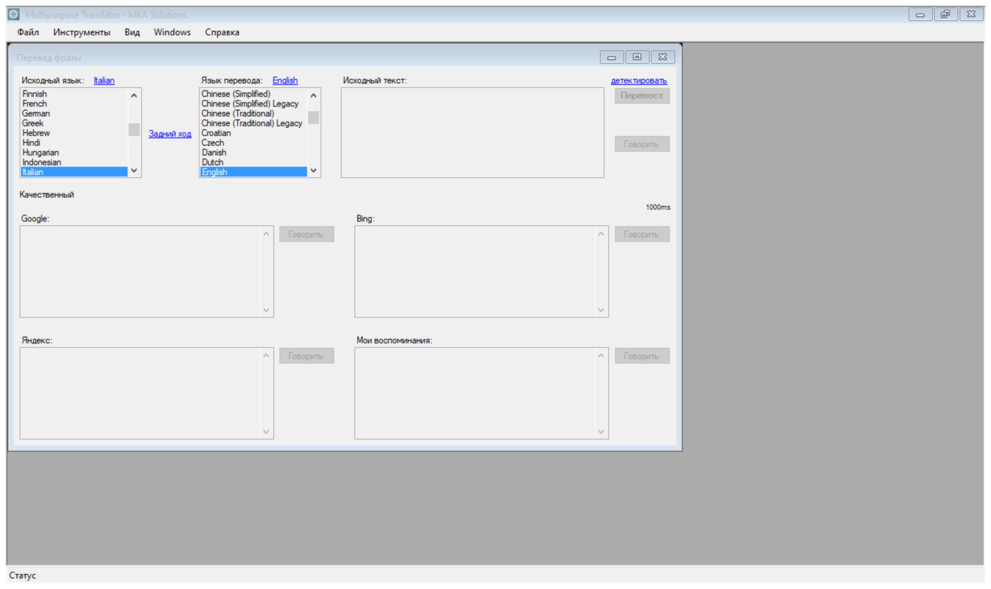Image resolution: width=991 pixels, height=589 pixels.
Task: Click the Задний ход swap link
Action: pos(170,134)
